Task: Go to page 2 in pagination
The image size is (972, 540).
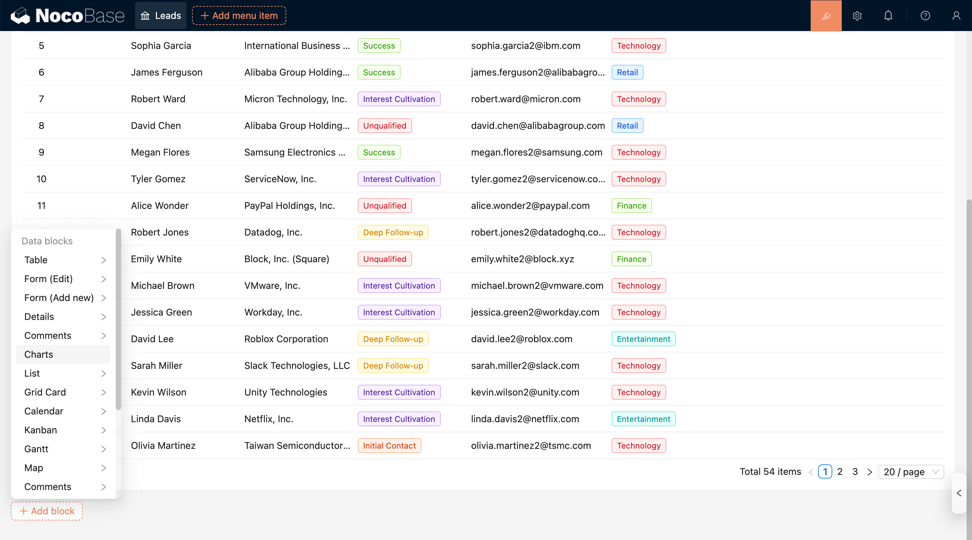Action: point(840,472)
